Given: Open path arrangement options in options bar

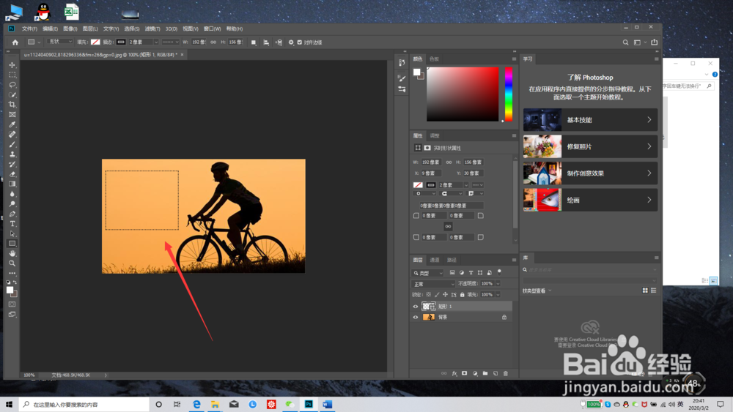Looking at the screenshot, I should point(279,42).
